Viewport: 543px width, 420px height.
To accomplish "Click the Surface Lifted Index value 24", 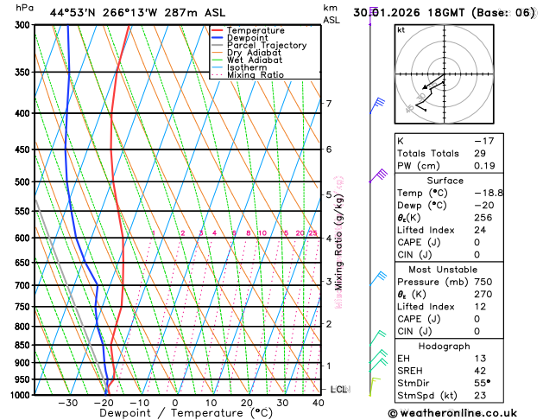I will [480, 230].
